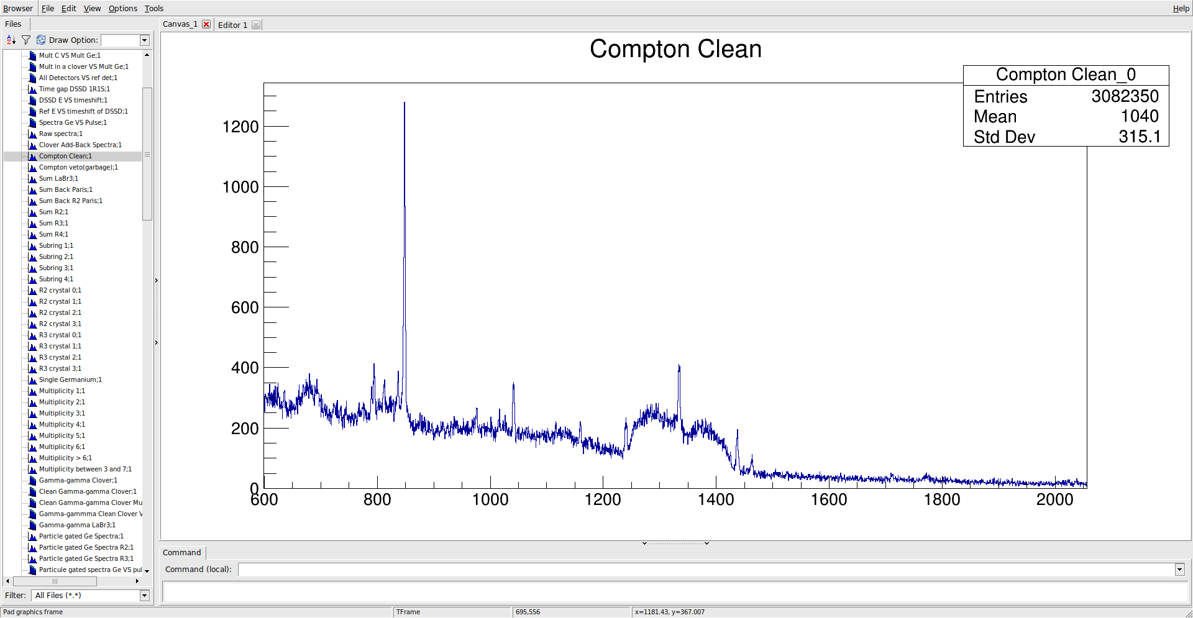
Task: Expand the Filter file-type combo box
Action: pos(144,595)
